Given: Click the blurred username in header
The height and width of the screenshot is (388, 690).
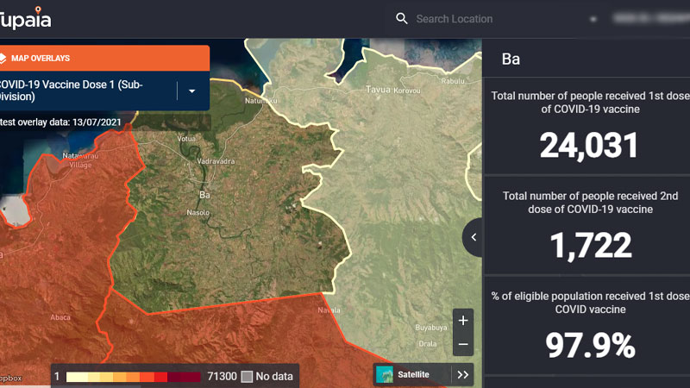Looking at the screenshot, I should (x=643, y=19).
